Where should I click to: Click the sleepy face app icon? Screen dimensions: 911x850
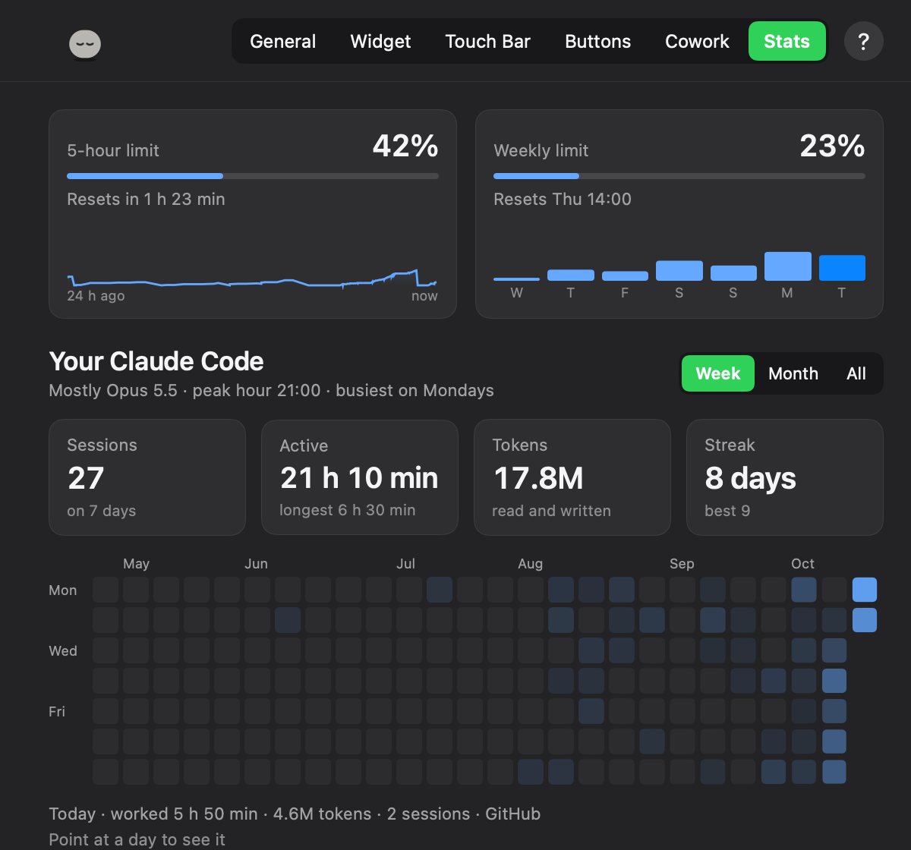click(85, 44)
